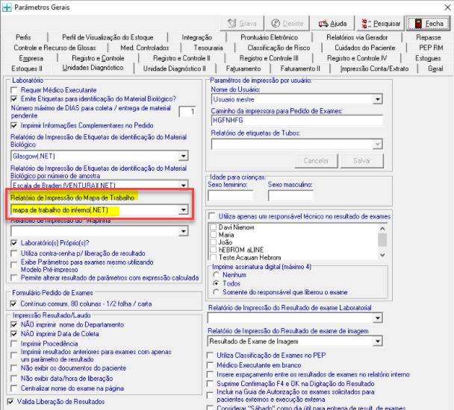The image size is (454, 410).
Task: Toggle Requer Médico Executante checkbox
Action: pyautogui.click(x=13, y=90)
